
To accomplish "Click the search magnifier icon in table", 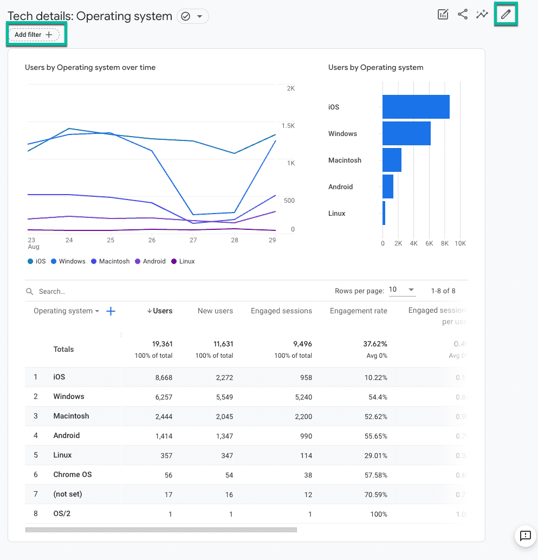I will click(x=30, y=292).
